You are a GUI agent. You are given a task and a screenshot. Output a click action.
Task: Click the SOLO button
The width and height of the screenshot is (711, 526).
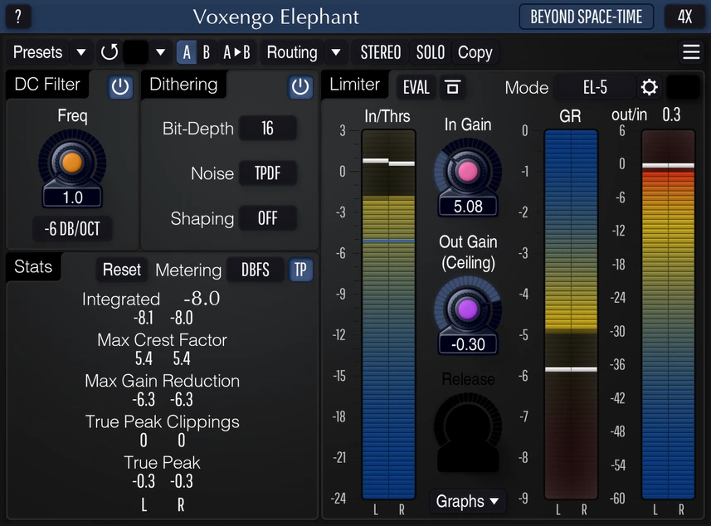430,51
